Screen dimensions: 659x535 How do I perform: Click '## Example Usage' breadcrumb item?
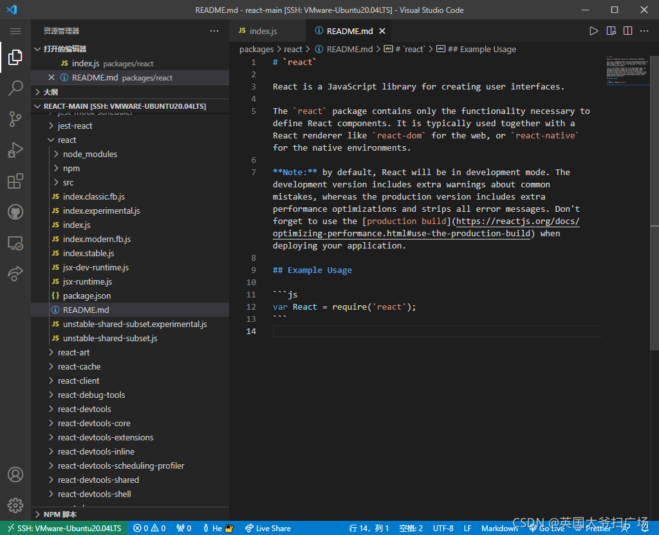[477, 49]
